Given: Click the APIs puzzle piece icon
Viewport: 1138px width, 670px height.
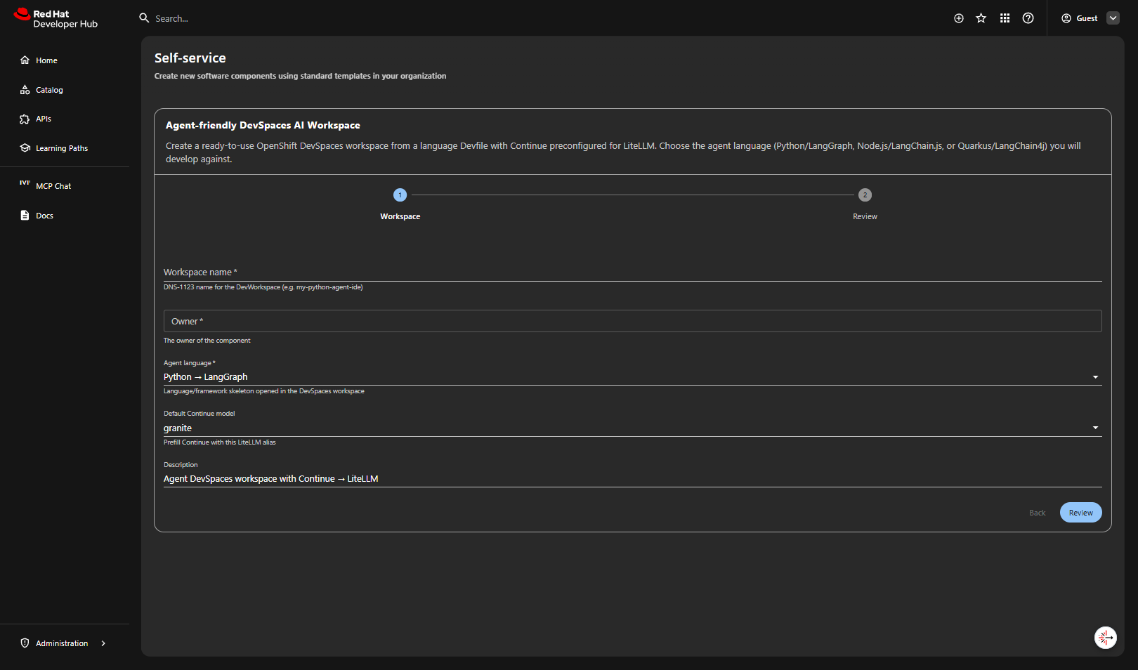Looking at the screenshot, I should pos(25,119).
